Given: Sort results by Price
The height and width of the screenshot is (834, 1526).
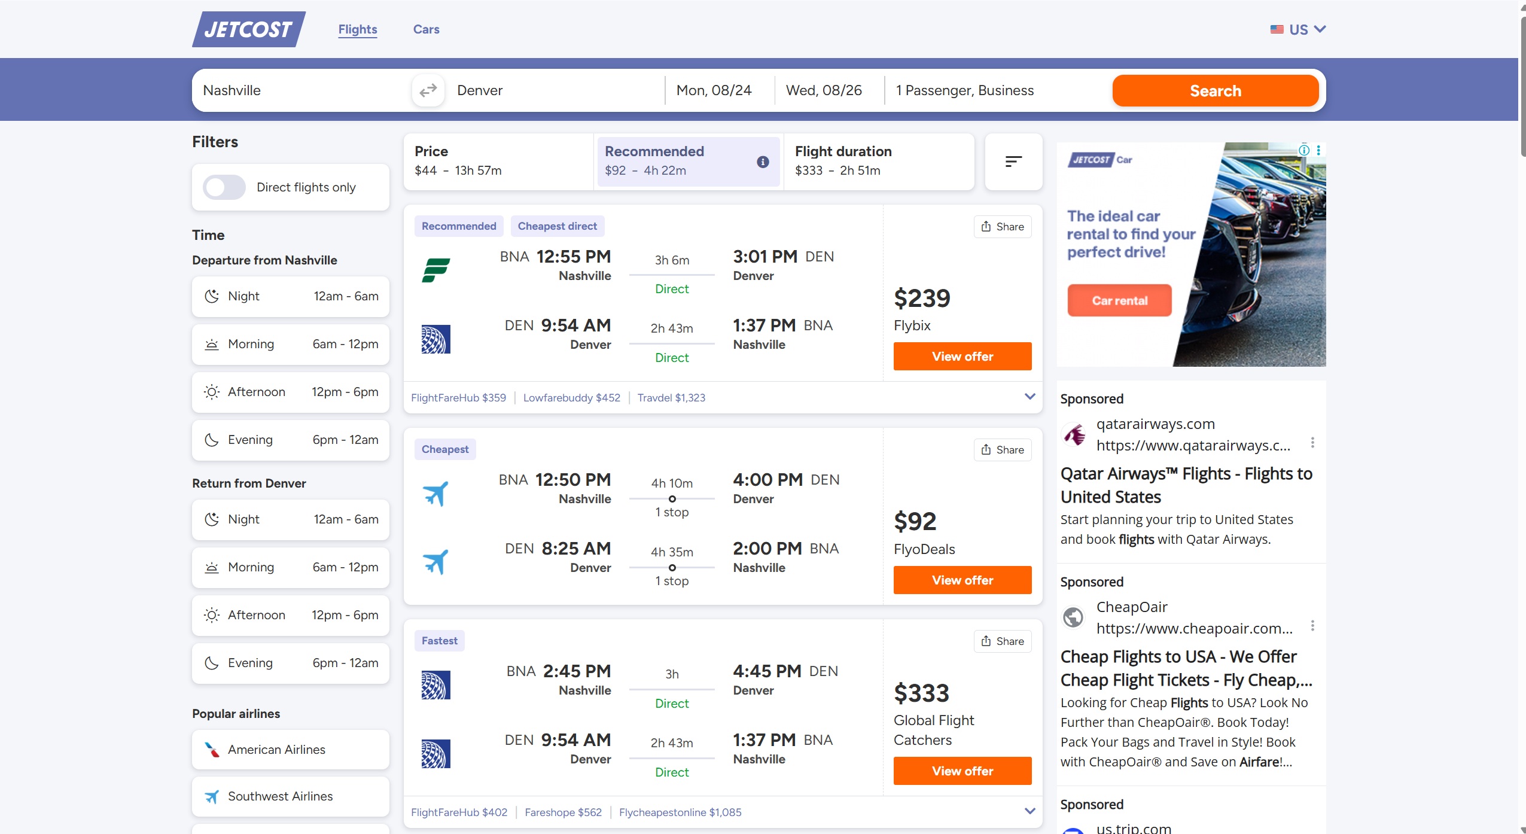Looking at the screenshot, I should (x=498, y=162).
